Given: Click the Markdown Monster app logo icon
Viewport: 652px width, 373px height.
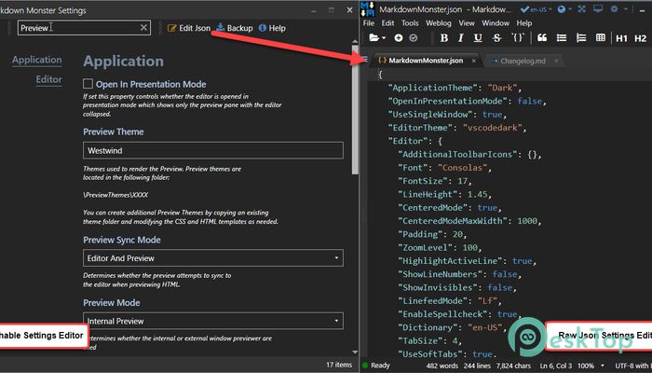Looking at the screenshot, I should pyautogui.click(x=368, y=9).
